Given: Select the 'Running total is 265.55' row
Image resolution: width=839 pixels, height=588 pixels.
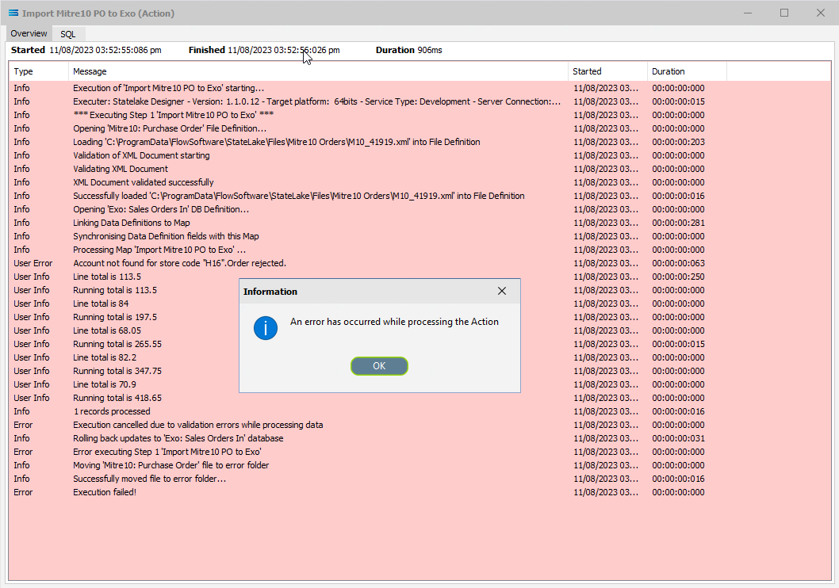Looking at the screenshot, I should click(419, 344).
